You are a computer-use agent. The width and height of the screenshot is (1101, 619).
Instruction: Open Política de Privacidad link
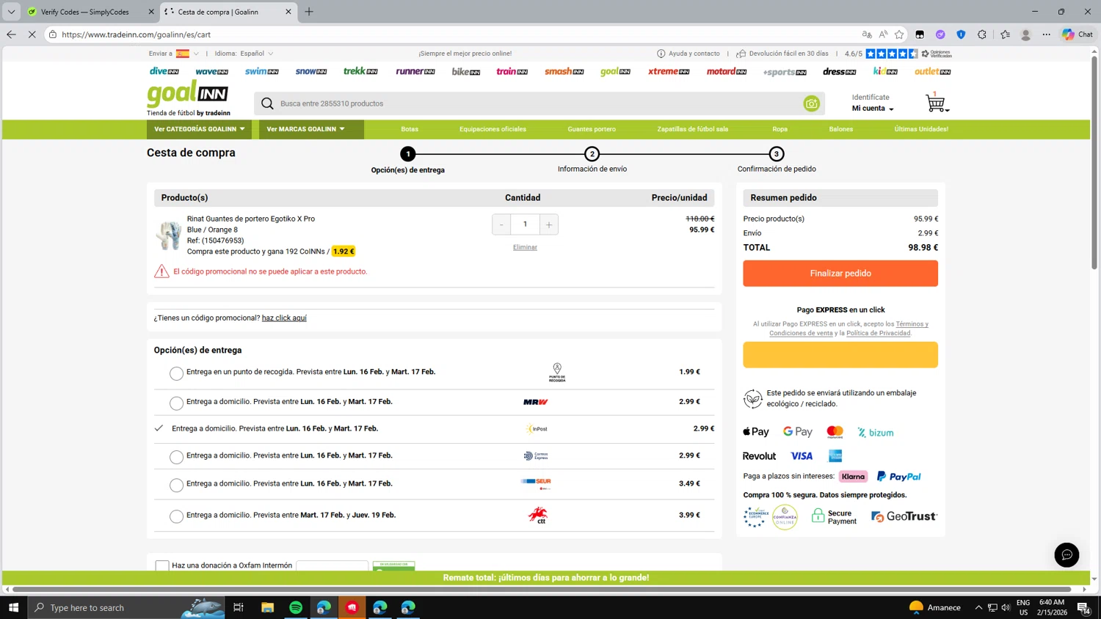coord(878,333)
